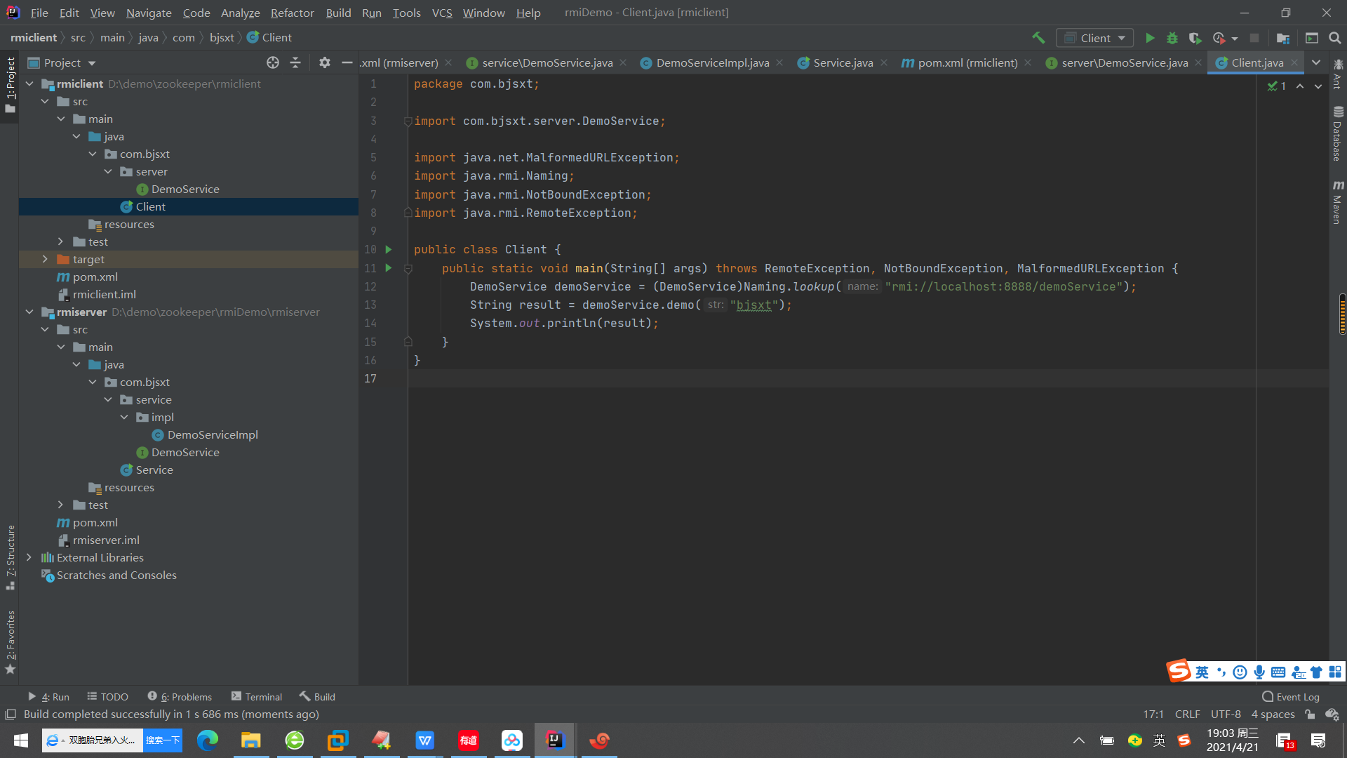Toggle fold marker for main method line 11
Image resolution: width=1347 pixels, height=758 pixels.
[408, 268]
